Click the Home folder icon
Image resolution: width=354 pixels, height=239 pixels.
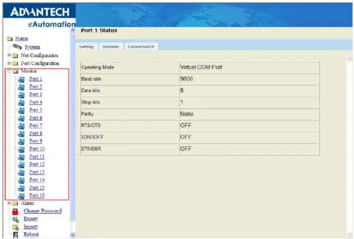click(x=10, y=39)
